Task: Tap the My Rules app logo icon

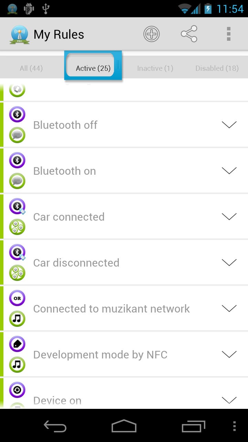Action: pos(20,34)
